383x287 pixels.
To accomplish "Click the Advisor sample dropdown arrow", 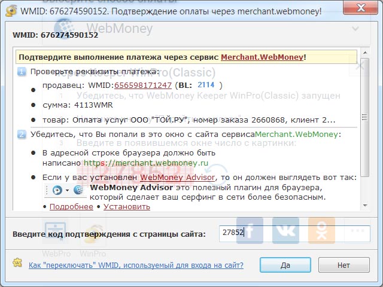I will [67, 190].
